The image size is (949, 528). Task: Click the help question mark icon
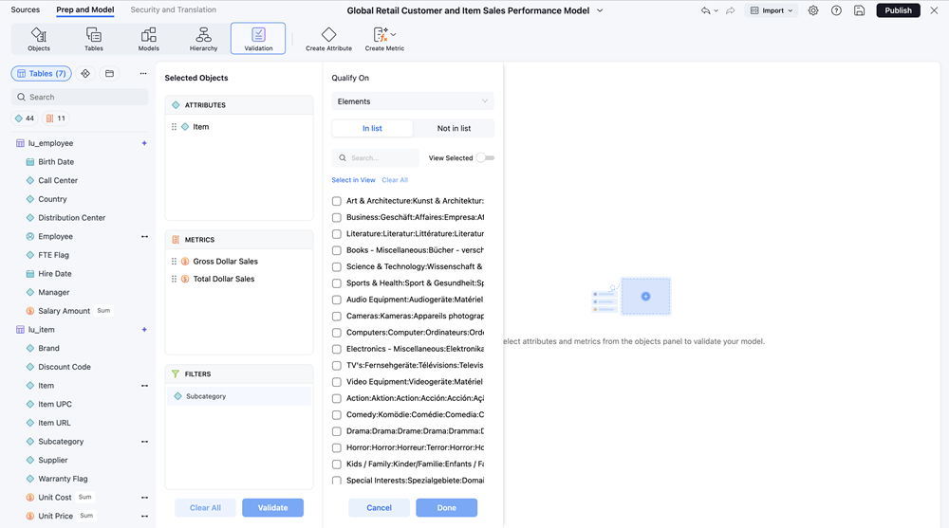(836, 10)
